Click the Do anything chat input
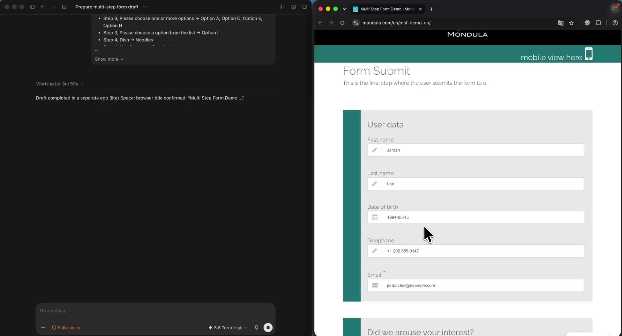The height and width of the screenshot is (336, 622). (155, 311)
